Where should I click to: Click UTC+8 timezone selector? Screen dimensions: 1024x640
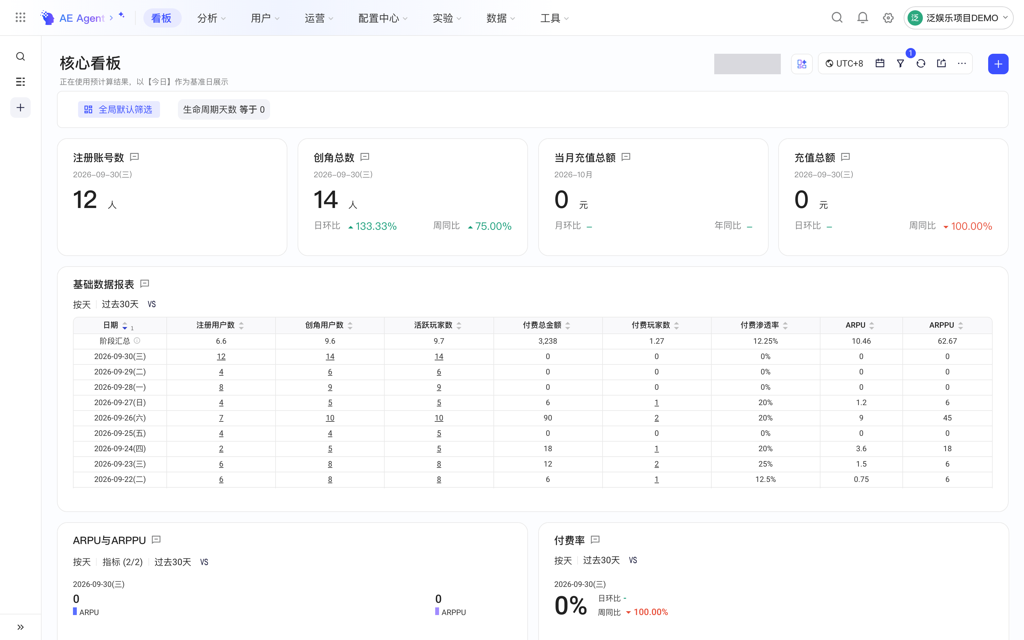(x=844, y=63)
